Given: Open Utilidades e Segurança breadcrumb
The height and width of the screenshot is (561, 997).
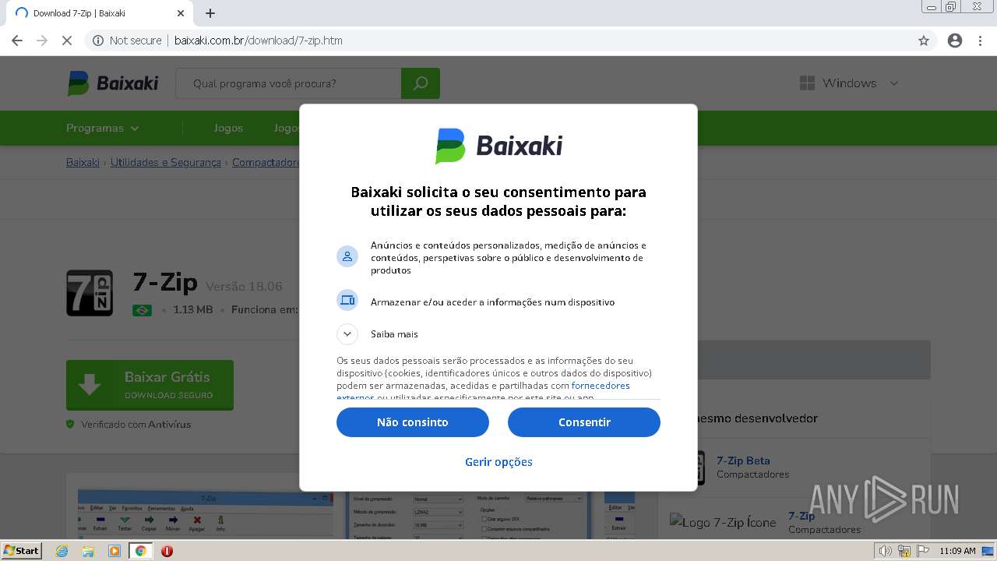Looking at the screenshot, I should pyautogui.click(x=166, y=162).
